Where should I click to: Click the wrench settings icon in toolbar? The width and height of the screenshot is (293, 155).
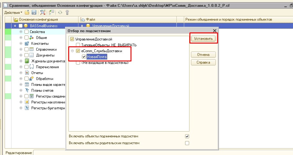[x=67, y=12]
